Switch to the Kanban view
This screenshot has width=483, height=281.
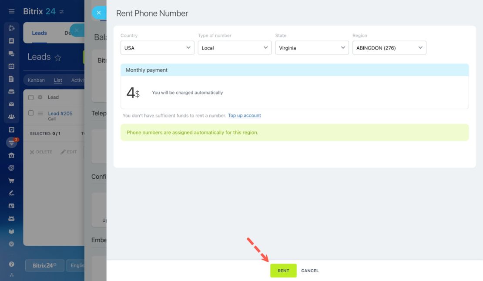pyautogui.click(x=36, y=80)
